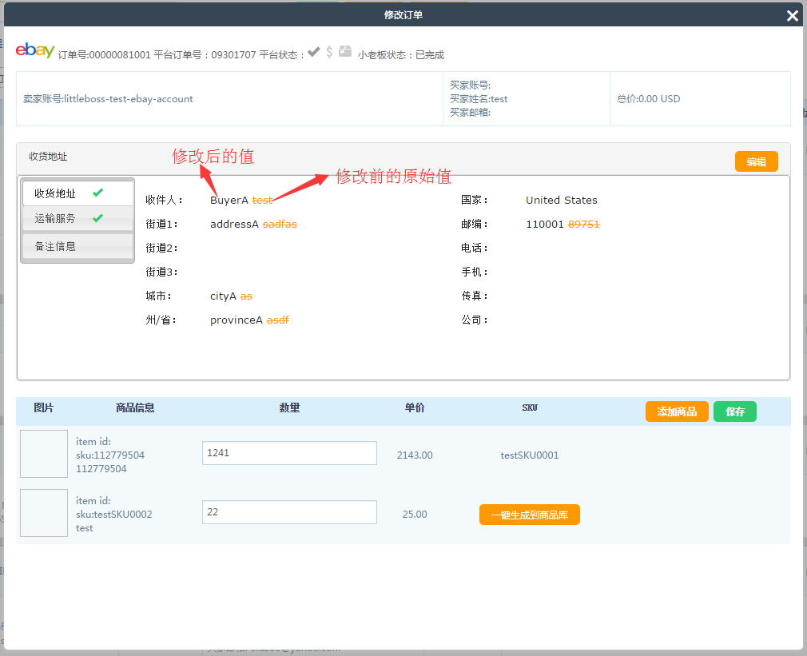This screenshot has width=807, height=656.
Task: Click the shipping package status icon
Action: coord(345,52)
